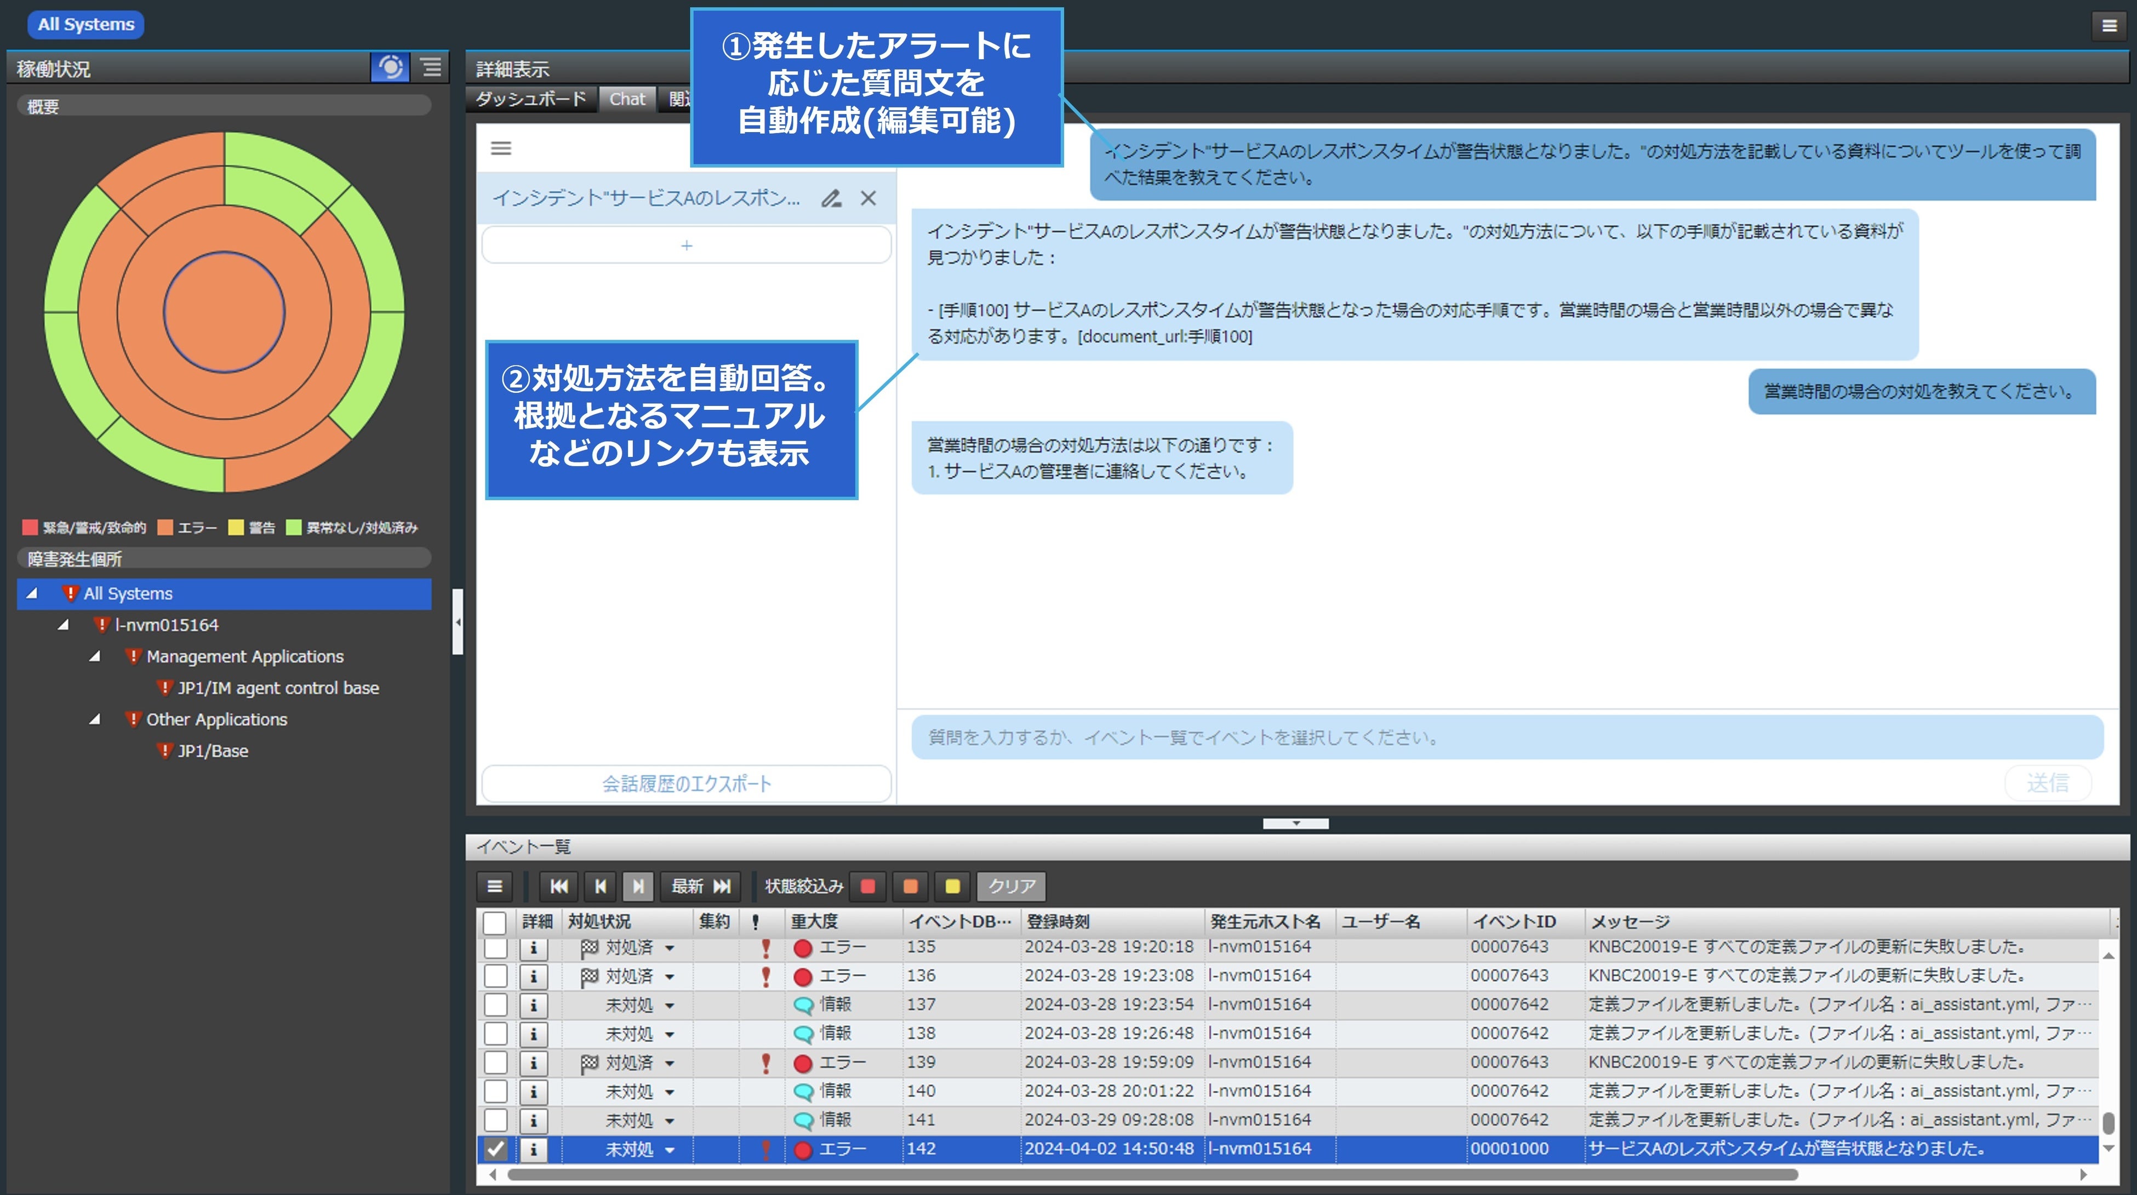2137x1195 pixels.
Task: Open the event list hamburger menu
Action: point(494,885)
